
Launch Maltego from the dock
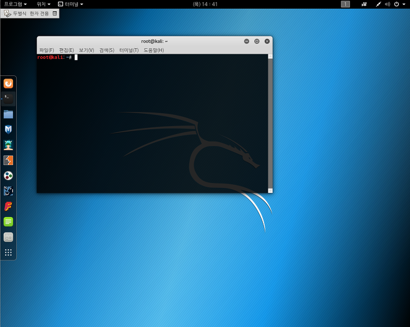pos(9,176)
